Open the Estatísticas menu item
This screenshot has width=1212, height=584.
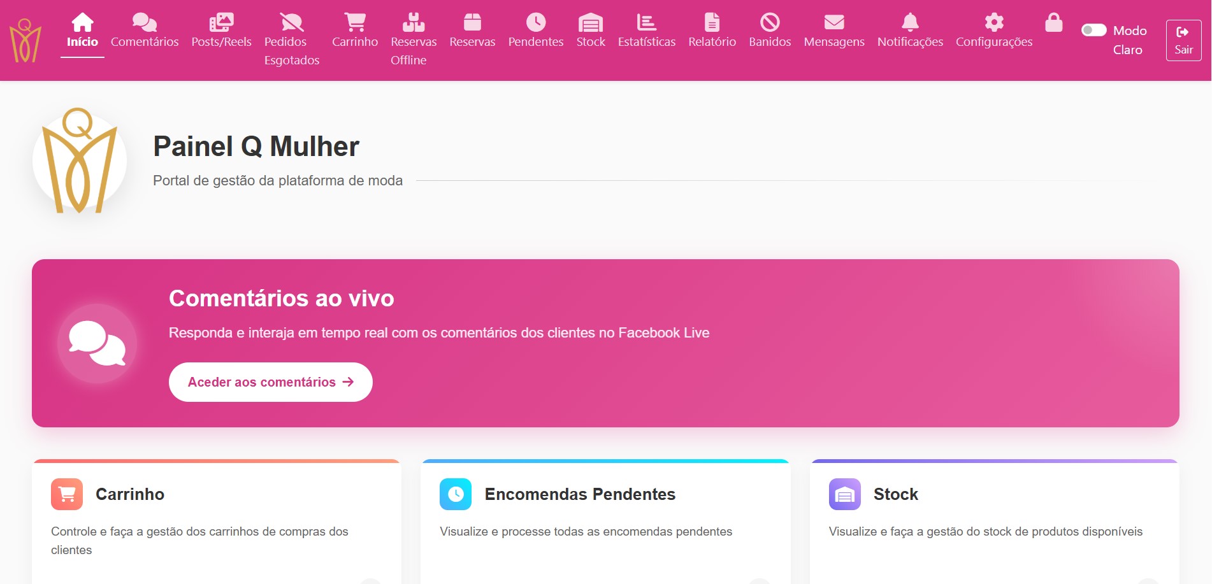647,31
